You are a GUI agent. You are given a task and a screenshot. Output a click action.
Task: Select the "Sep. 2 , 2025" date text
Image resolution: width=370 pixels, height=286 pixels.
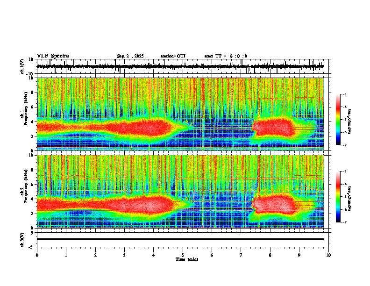pyautogui.click(x=130, y=56)
